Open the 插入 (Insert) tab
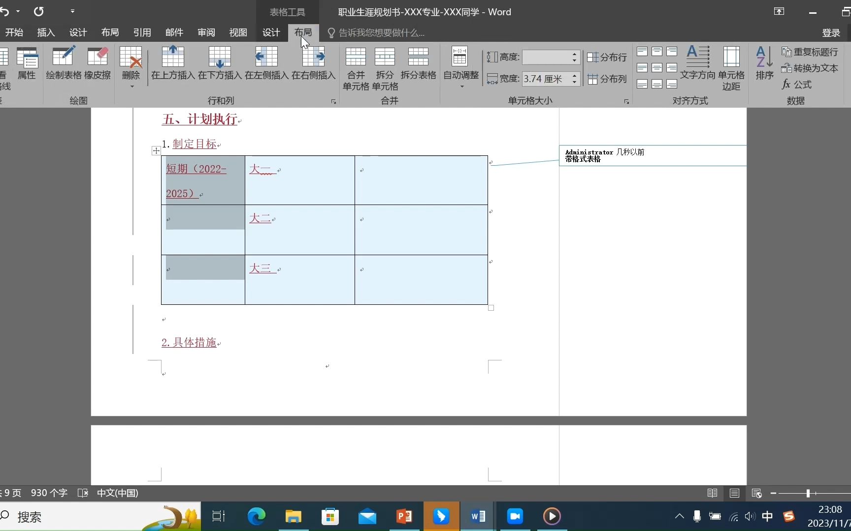 pos(46,32)
